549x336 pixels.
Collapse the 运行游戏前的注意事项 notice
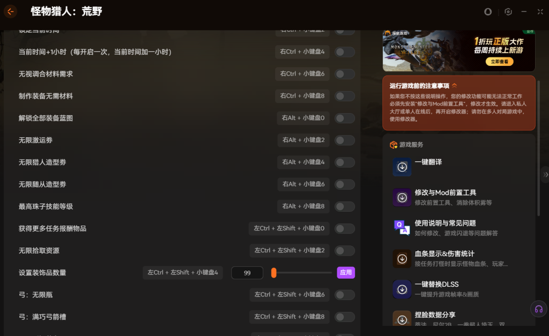tap(455, 86)
